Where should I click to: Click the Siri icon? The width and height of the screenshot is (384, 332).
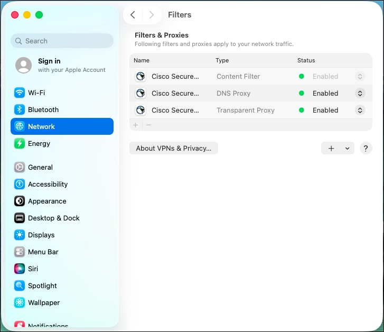tap(20, 269)
